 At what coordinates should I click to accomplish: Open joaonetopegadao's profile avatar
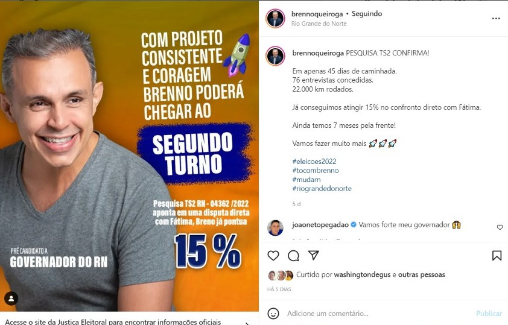275,227
